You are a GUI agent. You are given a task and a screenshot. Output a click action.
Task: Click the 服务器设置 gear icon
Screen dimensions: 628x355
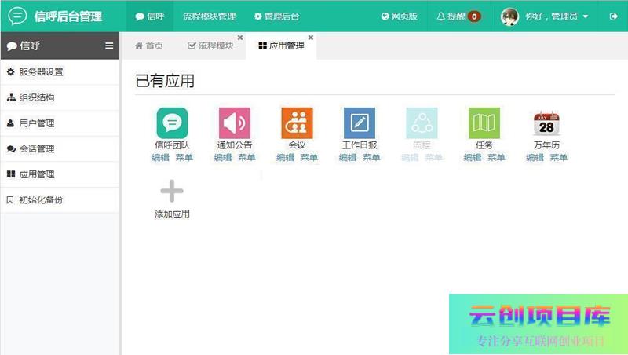pyautogui.click(x=11, y=71)
